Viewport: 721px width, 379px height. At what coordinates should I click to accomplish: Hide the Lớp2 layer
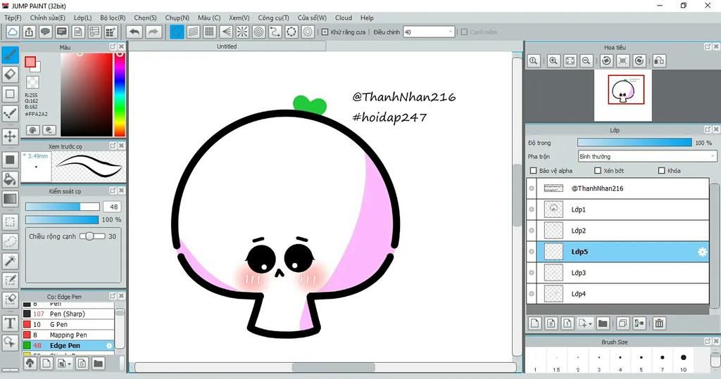click(532, 231)
